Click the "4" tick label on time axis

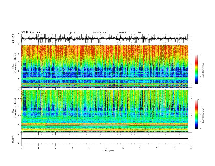click(x=89, y=148)
